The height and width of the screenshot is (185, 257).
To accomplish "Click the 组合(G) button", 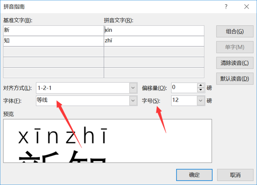I will [x=235, y=31].
